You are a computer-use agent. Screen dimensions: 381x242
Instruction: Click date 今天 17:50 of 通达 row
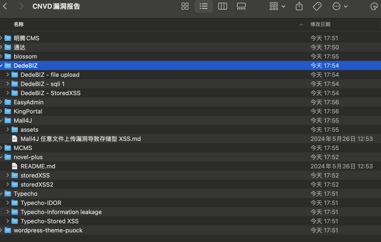(324, 47)
